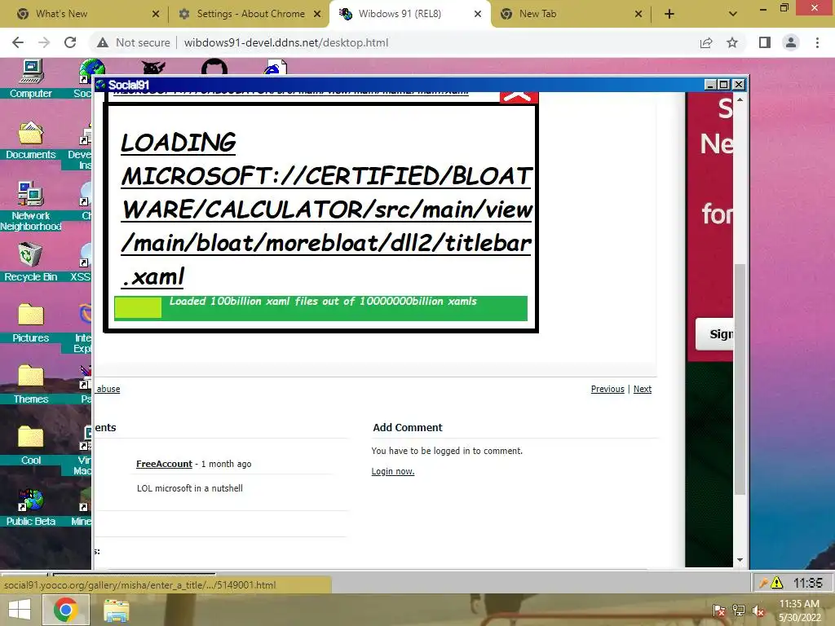Viewport: 835px width, 626px height.
Task: Minimize the Social91 window
Action: click(710, 84)
